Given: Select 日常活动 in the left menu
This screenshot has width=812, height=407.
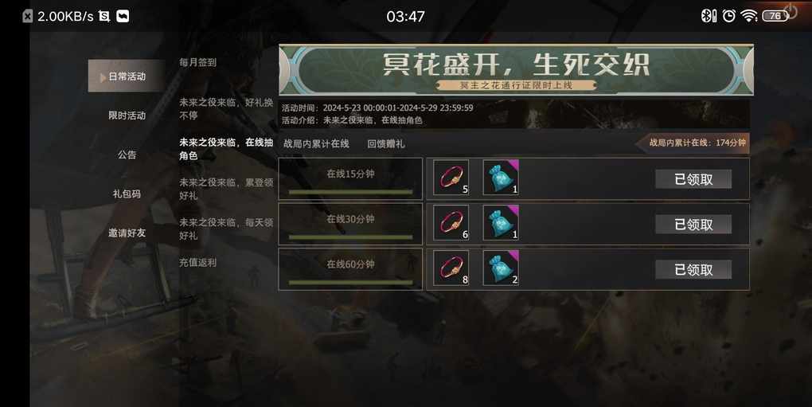Looking at the screenshot, I should [x=127, y=76].
